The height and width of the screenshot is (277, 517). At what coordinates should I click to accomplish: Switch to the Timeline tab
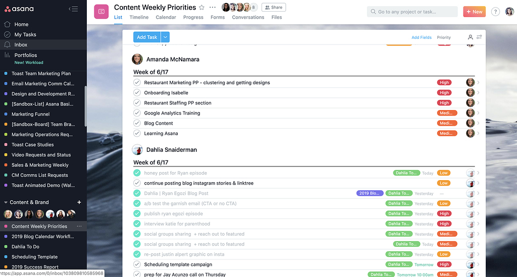[139, 17]
